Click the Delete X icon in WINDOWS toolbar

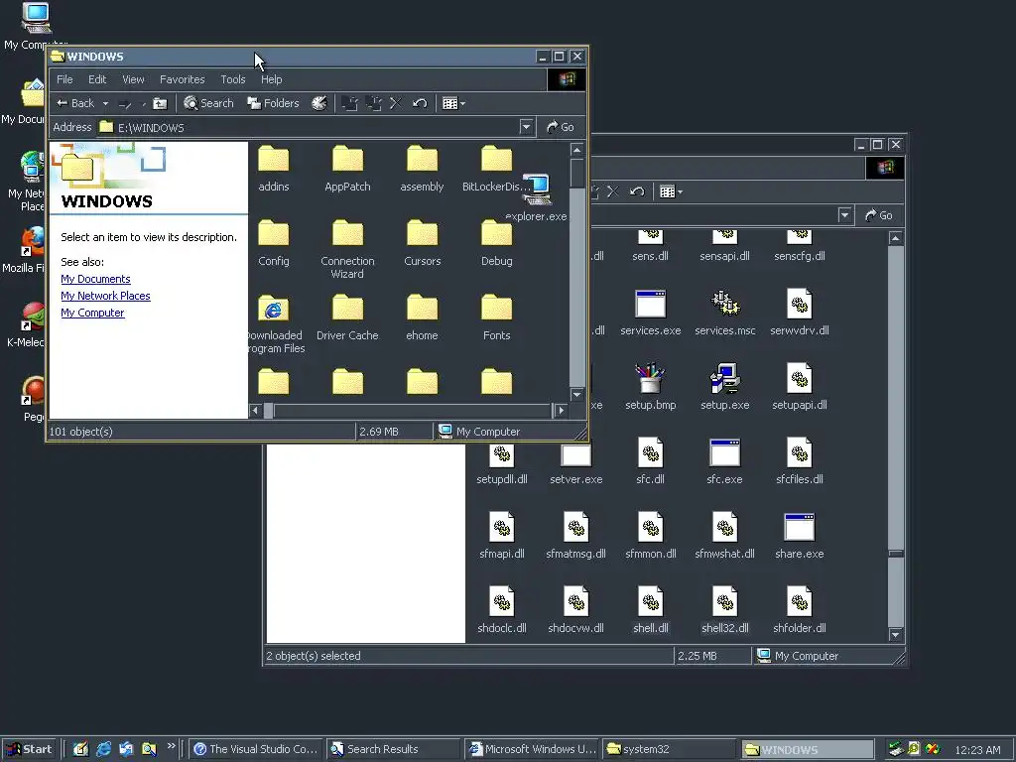pos(396,103)
